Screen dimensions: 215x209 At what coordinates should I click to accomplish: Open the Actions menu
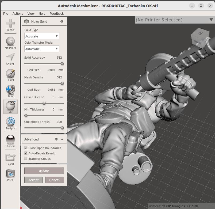point(18,13)
